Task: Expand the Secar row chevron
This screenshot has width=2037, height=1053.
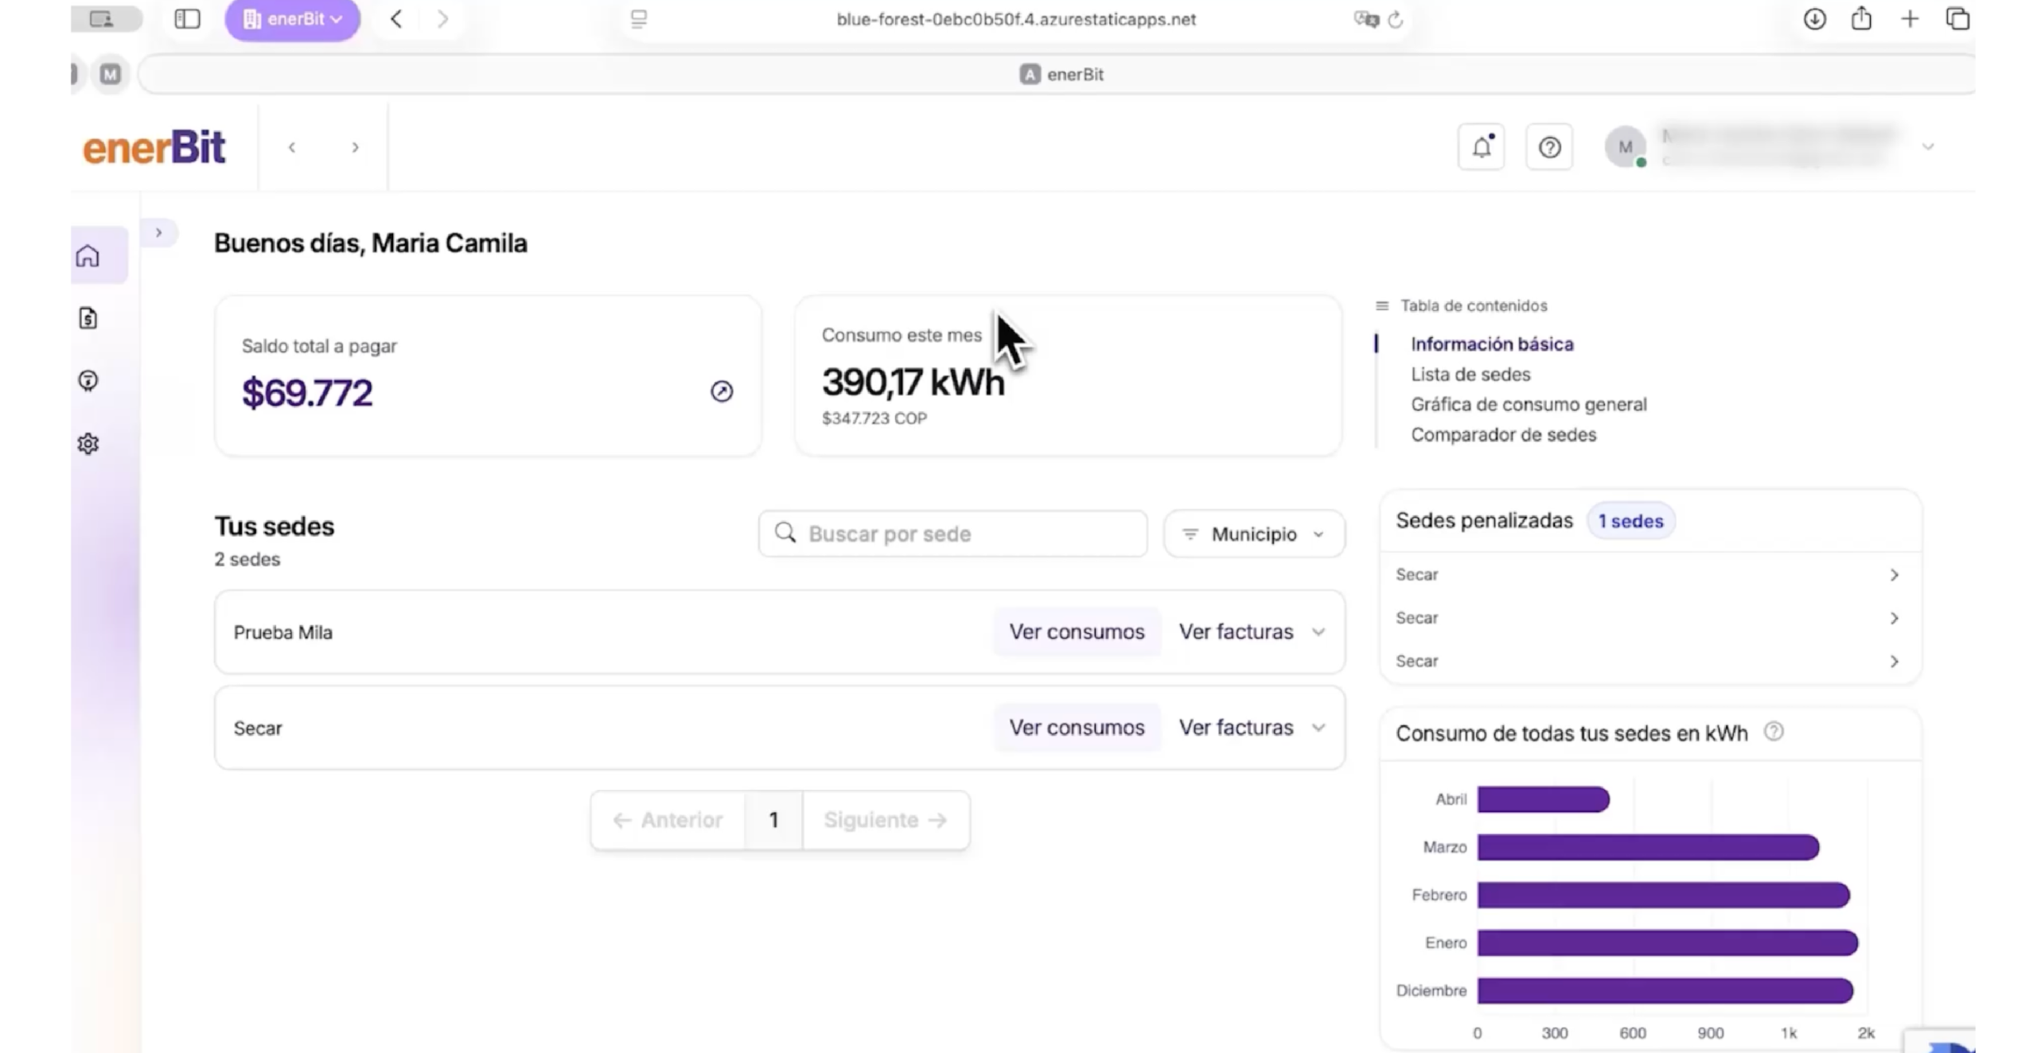Action: [x=1318, y=728]
